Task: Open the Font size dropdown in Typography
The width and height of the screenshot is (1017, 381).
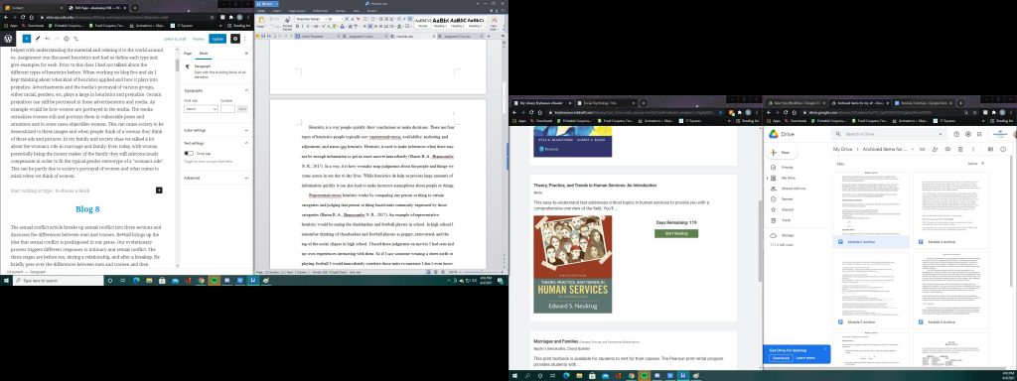Action: (x=201, y=109)
